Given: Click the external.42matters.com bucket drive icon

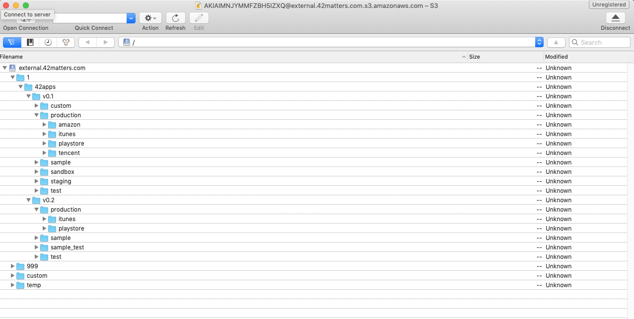Looking at the screenshot, I should (12, 68).
